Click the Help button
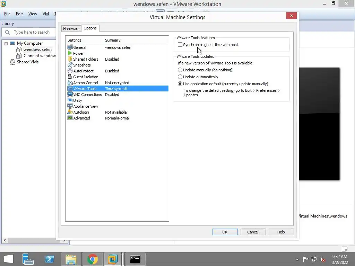Viewport: 355px width, 266px height. click(281, 232)
